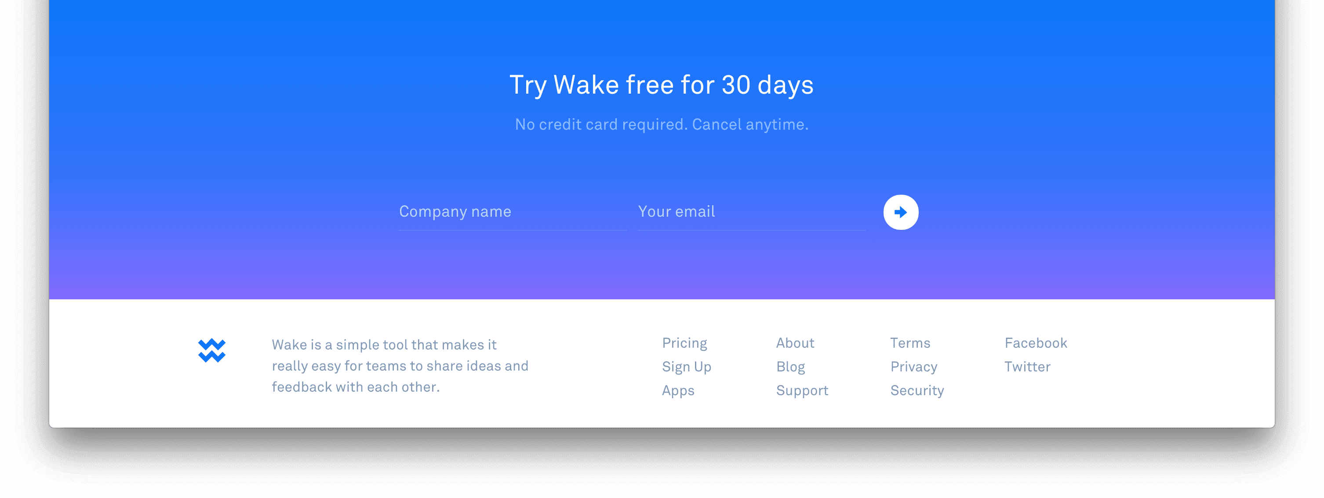Click the no credit card required text
The height and width of the screenshot is (498, 1324).
click(662, 124)
